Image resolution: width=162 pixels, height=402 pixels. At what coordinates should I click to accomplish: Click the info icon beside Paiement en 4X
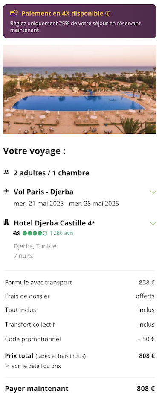coord(108,13)
